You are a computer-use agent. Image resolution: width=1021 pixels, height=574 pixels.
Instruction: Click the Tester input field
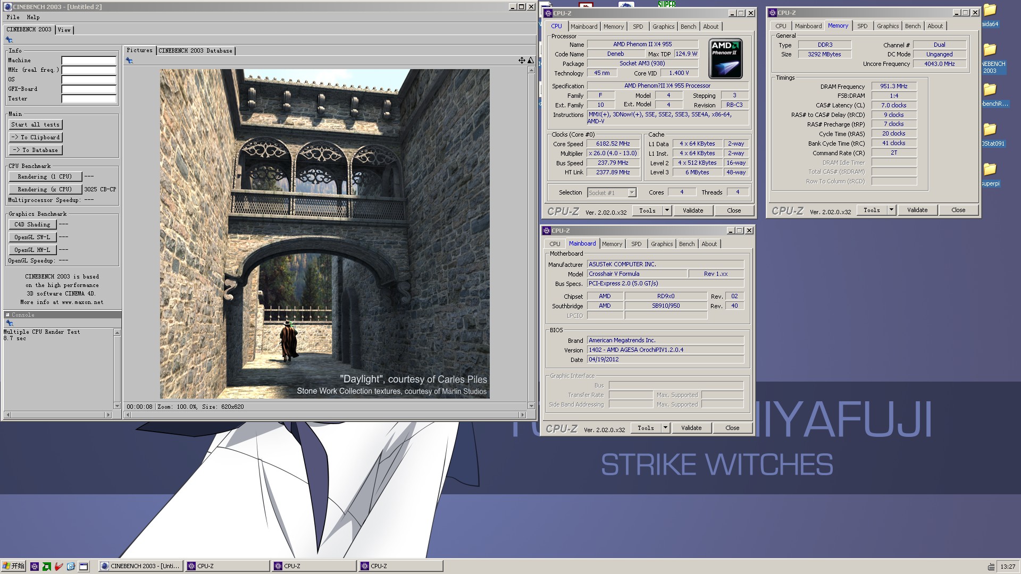(x=89, y=99)
